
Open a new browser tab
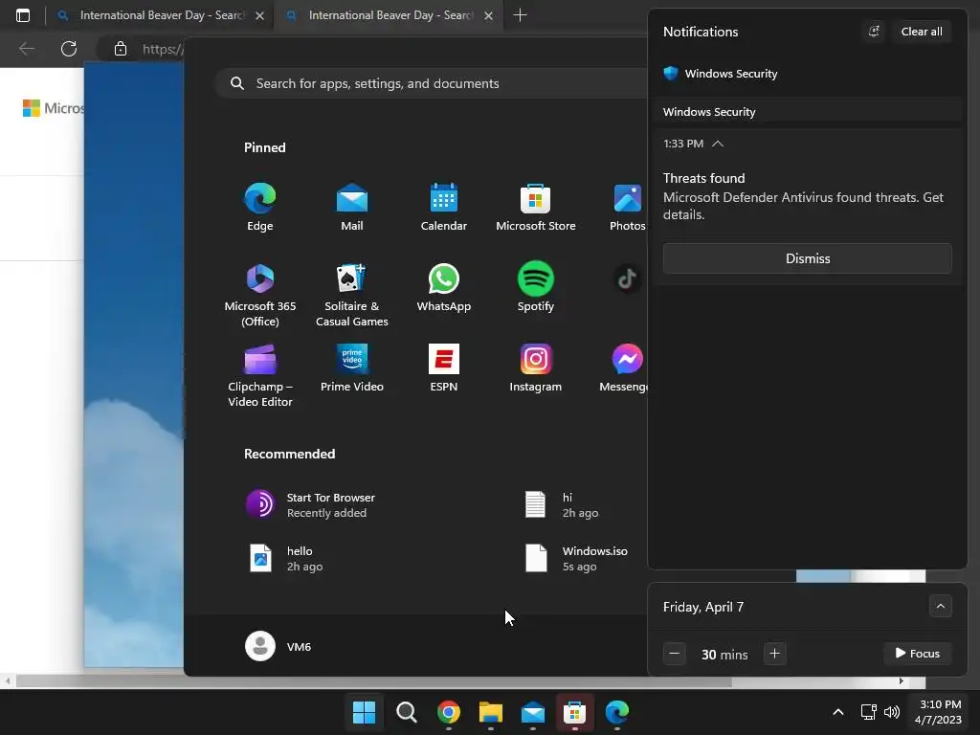tap(520, 15)
